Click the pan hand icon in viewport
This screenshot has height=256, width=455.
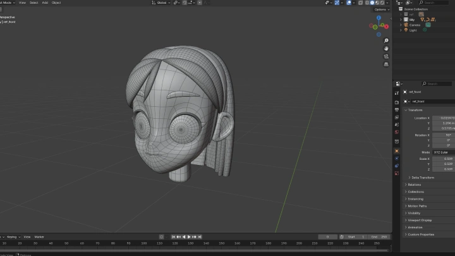click(x=386, y=49)
